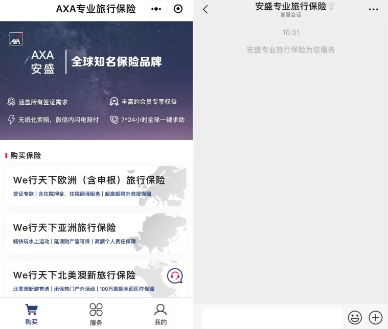Open the We行天下欧洲（含申根）旅行保险 card
Image resolution: width=388 pixels, height=329 pixels.
(96, 186)
